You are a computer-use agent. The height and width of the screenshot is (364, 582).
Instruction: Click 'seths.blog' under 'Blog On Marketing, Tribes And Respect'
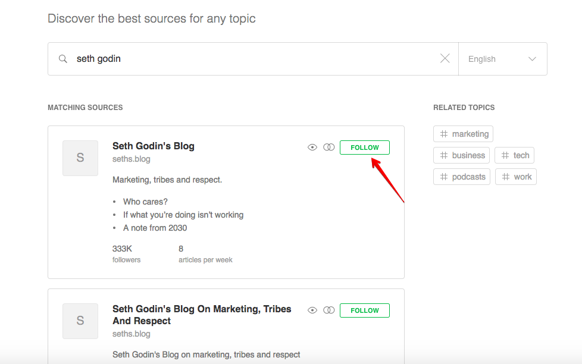tap(132, 334)
